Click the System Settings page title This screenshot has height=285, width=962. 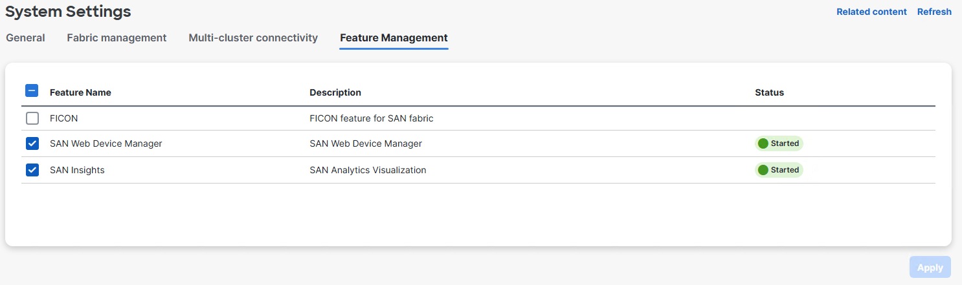[68, 11]
